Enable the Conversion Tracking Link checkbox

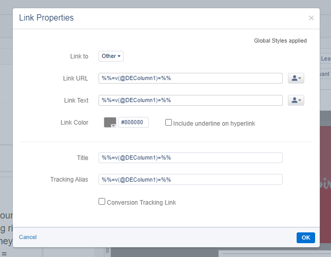click(102, 202)
